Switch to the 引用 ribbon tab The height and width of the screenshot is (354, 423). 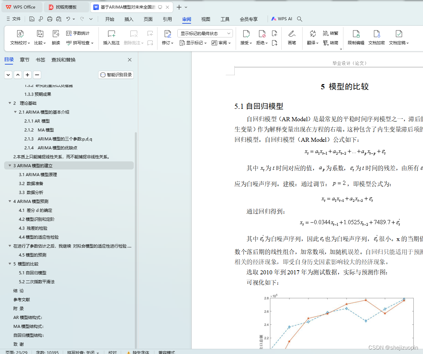pos(167,19)
